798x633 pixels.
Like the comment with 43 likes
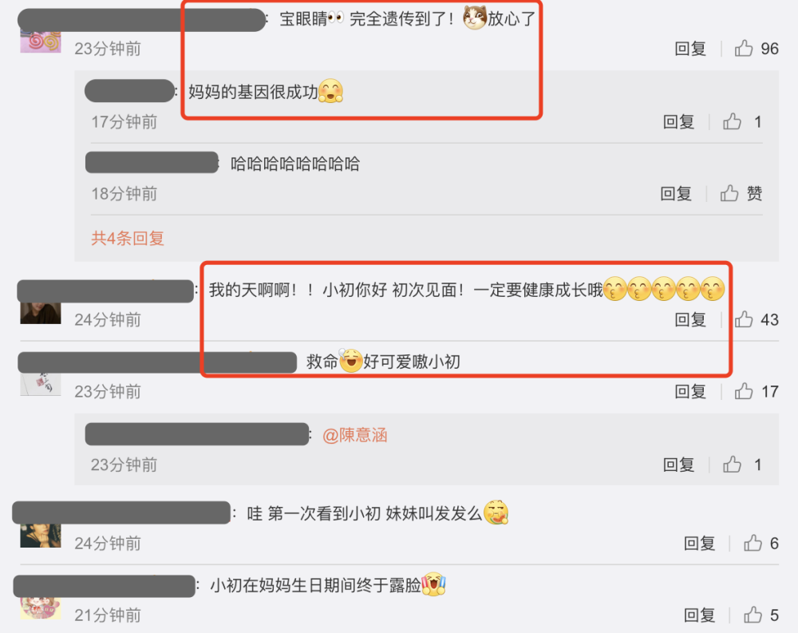click(x=744, y=319)
